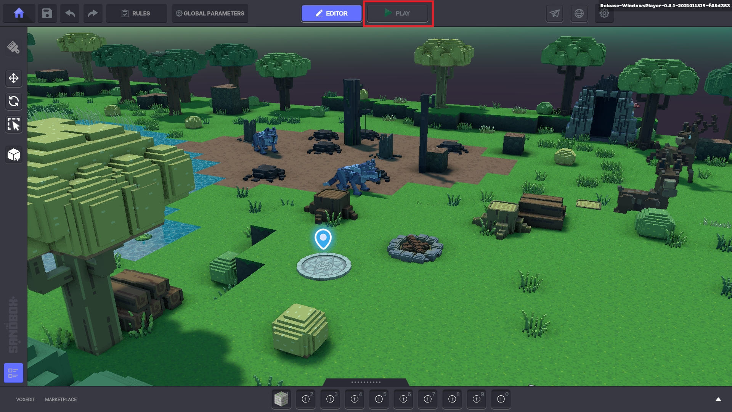Select the paint/terrain brush tool

coord(13,48)
